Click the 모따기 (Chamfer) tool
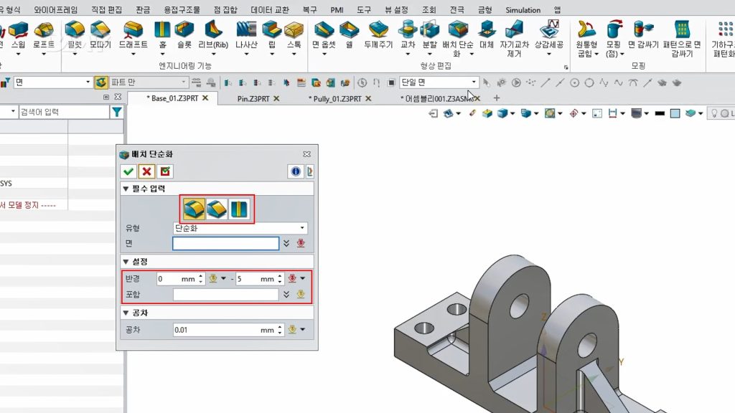This screenshot has height=413, width=735. [100, 35]
